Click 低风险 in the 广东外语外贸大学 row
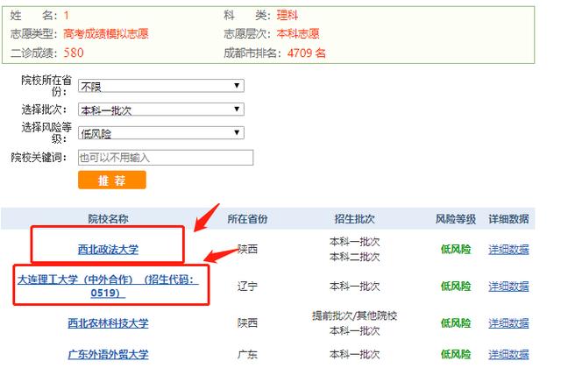 click(456, 354)
